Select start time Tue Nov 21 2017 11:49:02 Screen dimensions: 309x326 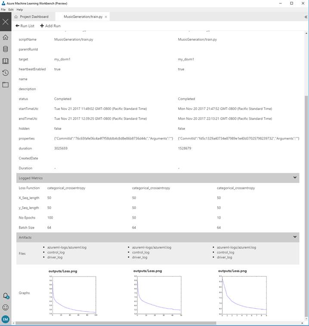pos(100,109)
